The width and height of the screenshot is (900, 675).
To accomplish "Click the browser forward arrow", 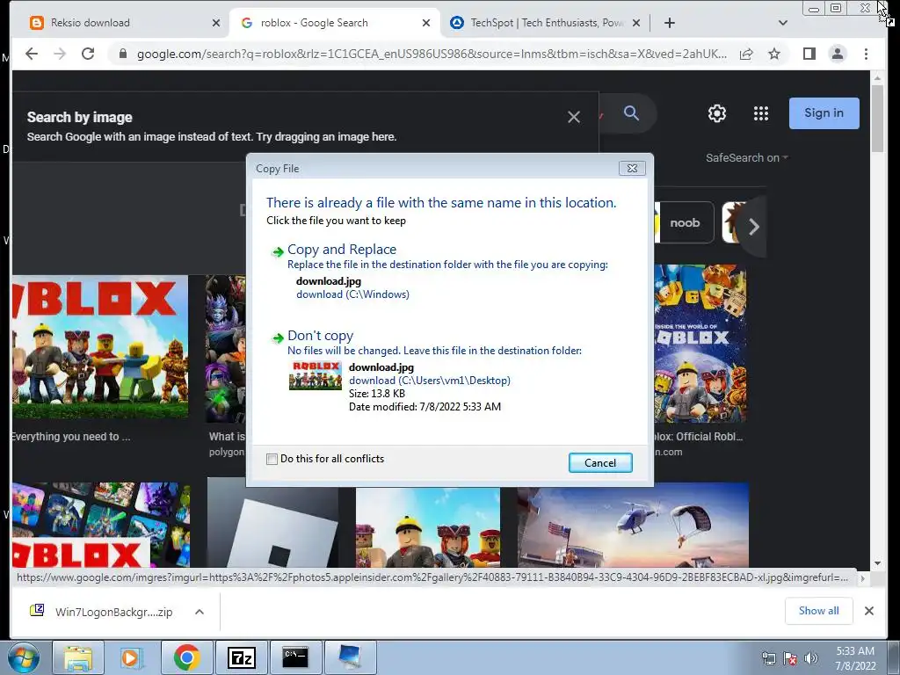I will pyautogui.click(x=59, y=54).
